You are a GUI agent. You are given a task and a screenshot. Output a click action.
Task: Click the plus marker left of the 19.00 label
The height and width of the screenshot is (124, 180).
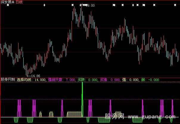[x=80, y=5]
